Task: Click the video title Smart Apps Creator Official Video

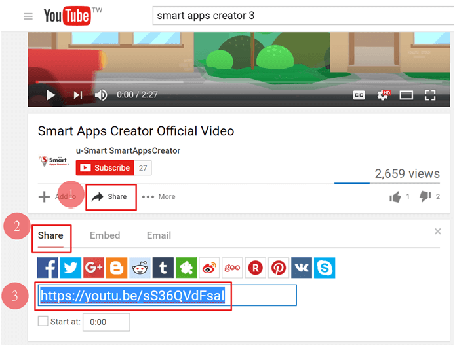Action: click(x=136, y=131)
